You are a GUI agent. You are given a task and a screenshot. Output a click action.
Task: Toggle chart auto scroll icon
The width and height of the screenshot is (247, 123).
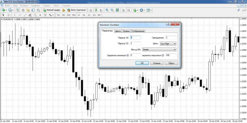point(124,10)
